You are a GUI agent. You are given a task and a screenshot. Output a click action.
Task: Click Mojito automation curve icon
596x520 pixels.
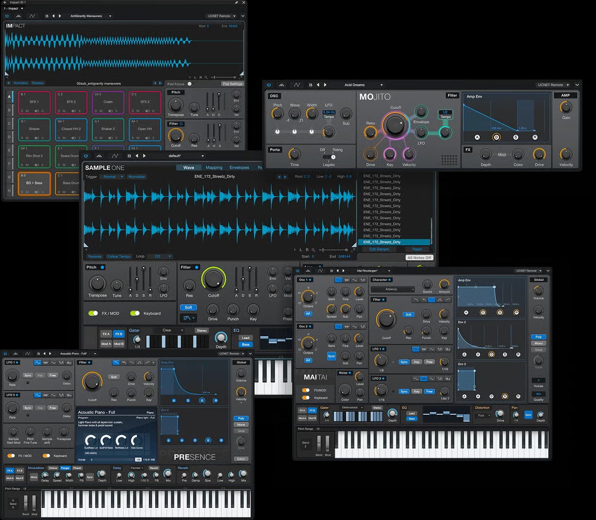297,85
